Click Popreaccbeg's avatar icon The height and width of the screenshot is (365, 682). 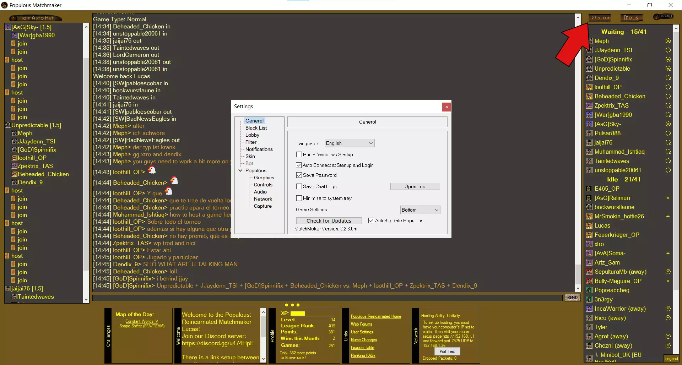coord(589,290)
